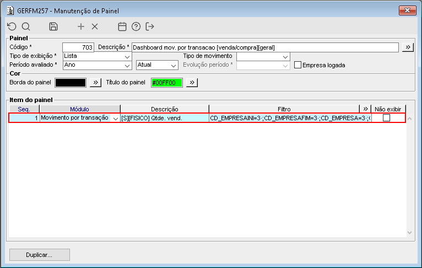Click the grid scroll down arrow

pos(410,233)
